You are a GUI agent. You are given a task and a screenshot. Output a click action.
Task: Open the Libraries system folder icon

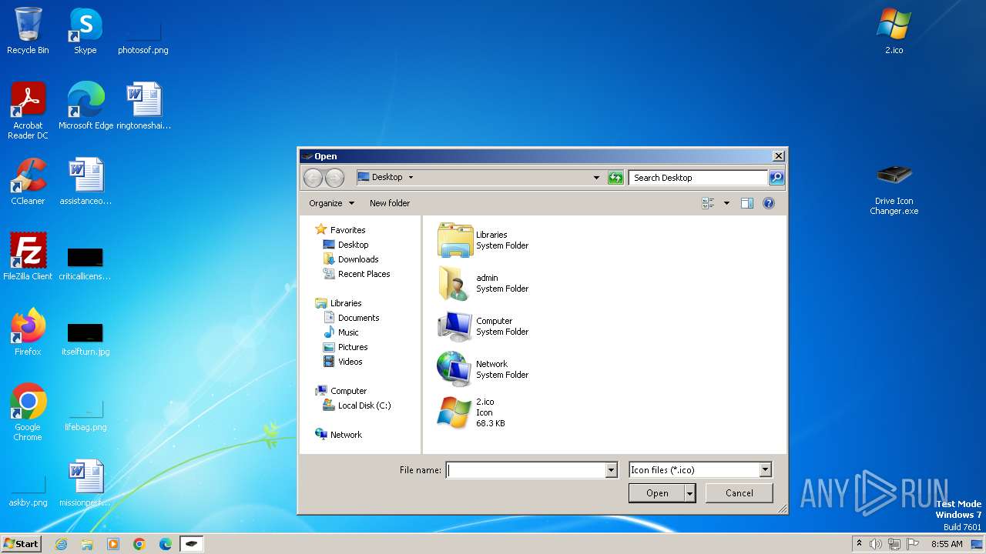pyautogui.click(x=455, y=240)
